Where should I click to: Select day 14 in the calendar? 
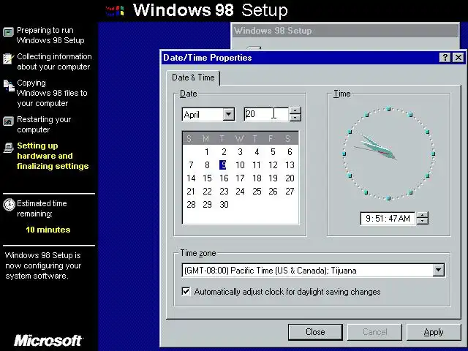(191, 178)
